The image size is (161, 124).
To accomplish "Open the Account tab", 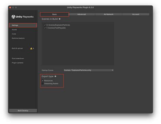I will (x=136, y=14).
